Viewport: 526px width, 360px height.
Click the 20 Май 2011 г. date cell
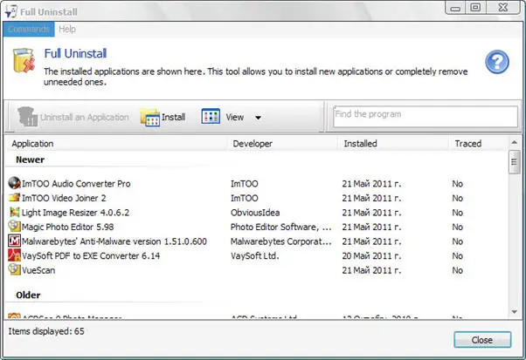371,256
